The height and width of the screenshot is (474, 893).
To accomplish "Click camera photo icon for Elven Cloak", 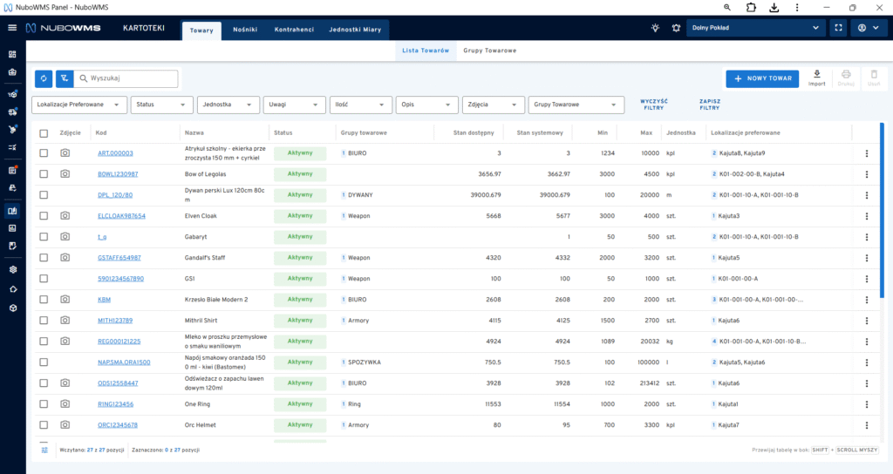I will click(65, 216).
